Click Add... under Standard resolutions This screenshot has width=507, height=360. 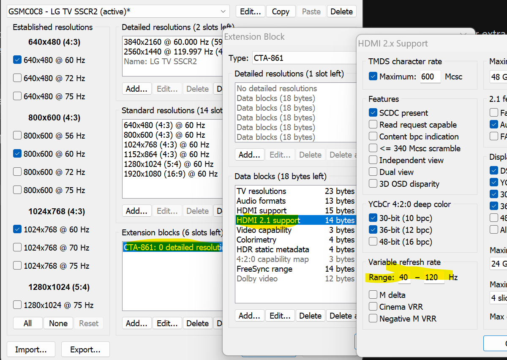point(137,211)
